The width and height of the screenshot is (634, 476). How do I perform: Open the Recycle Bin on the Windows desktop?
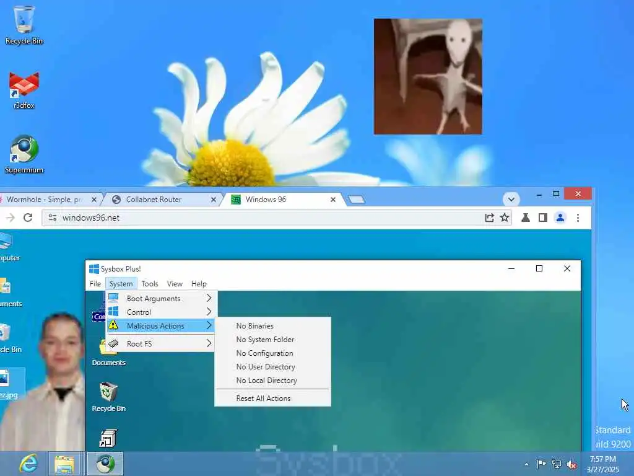(x=24, y=25)
